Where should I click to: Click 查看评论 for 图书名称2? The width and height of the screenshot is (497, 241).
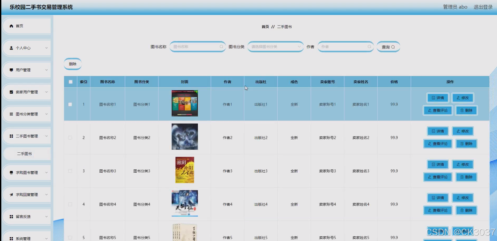pos(438,144)
